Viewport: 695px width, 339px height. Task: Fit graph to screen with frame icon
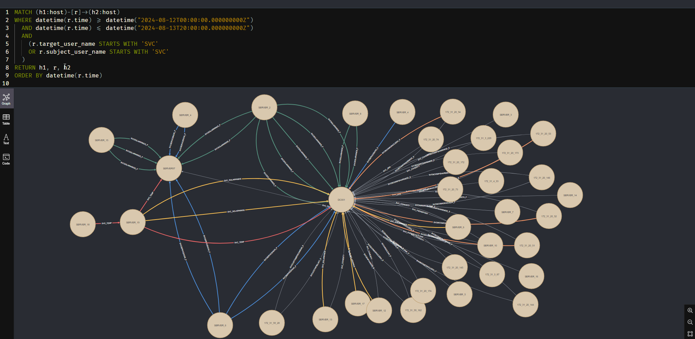[690, 333]
